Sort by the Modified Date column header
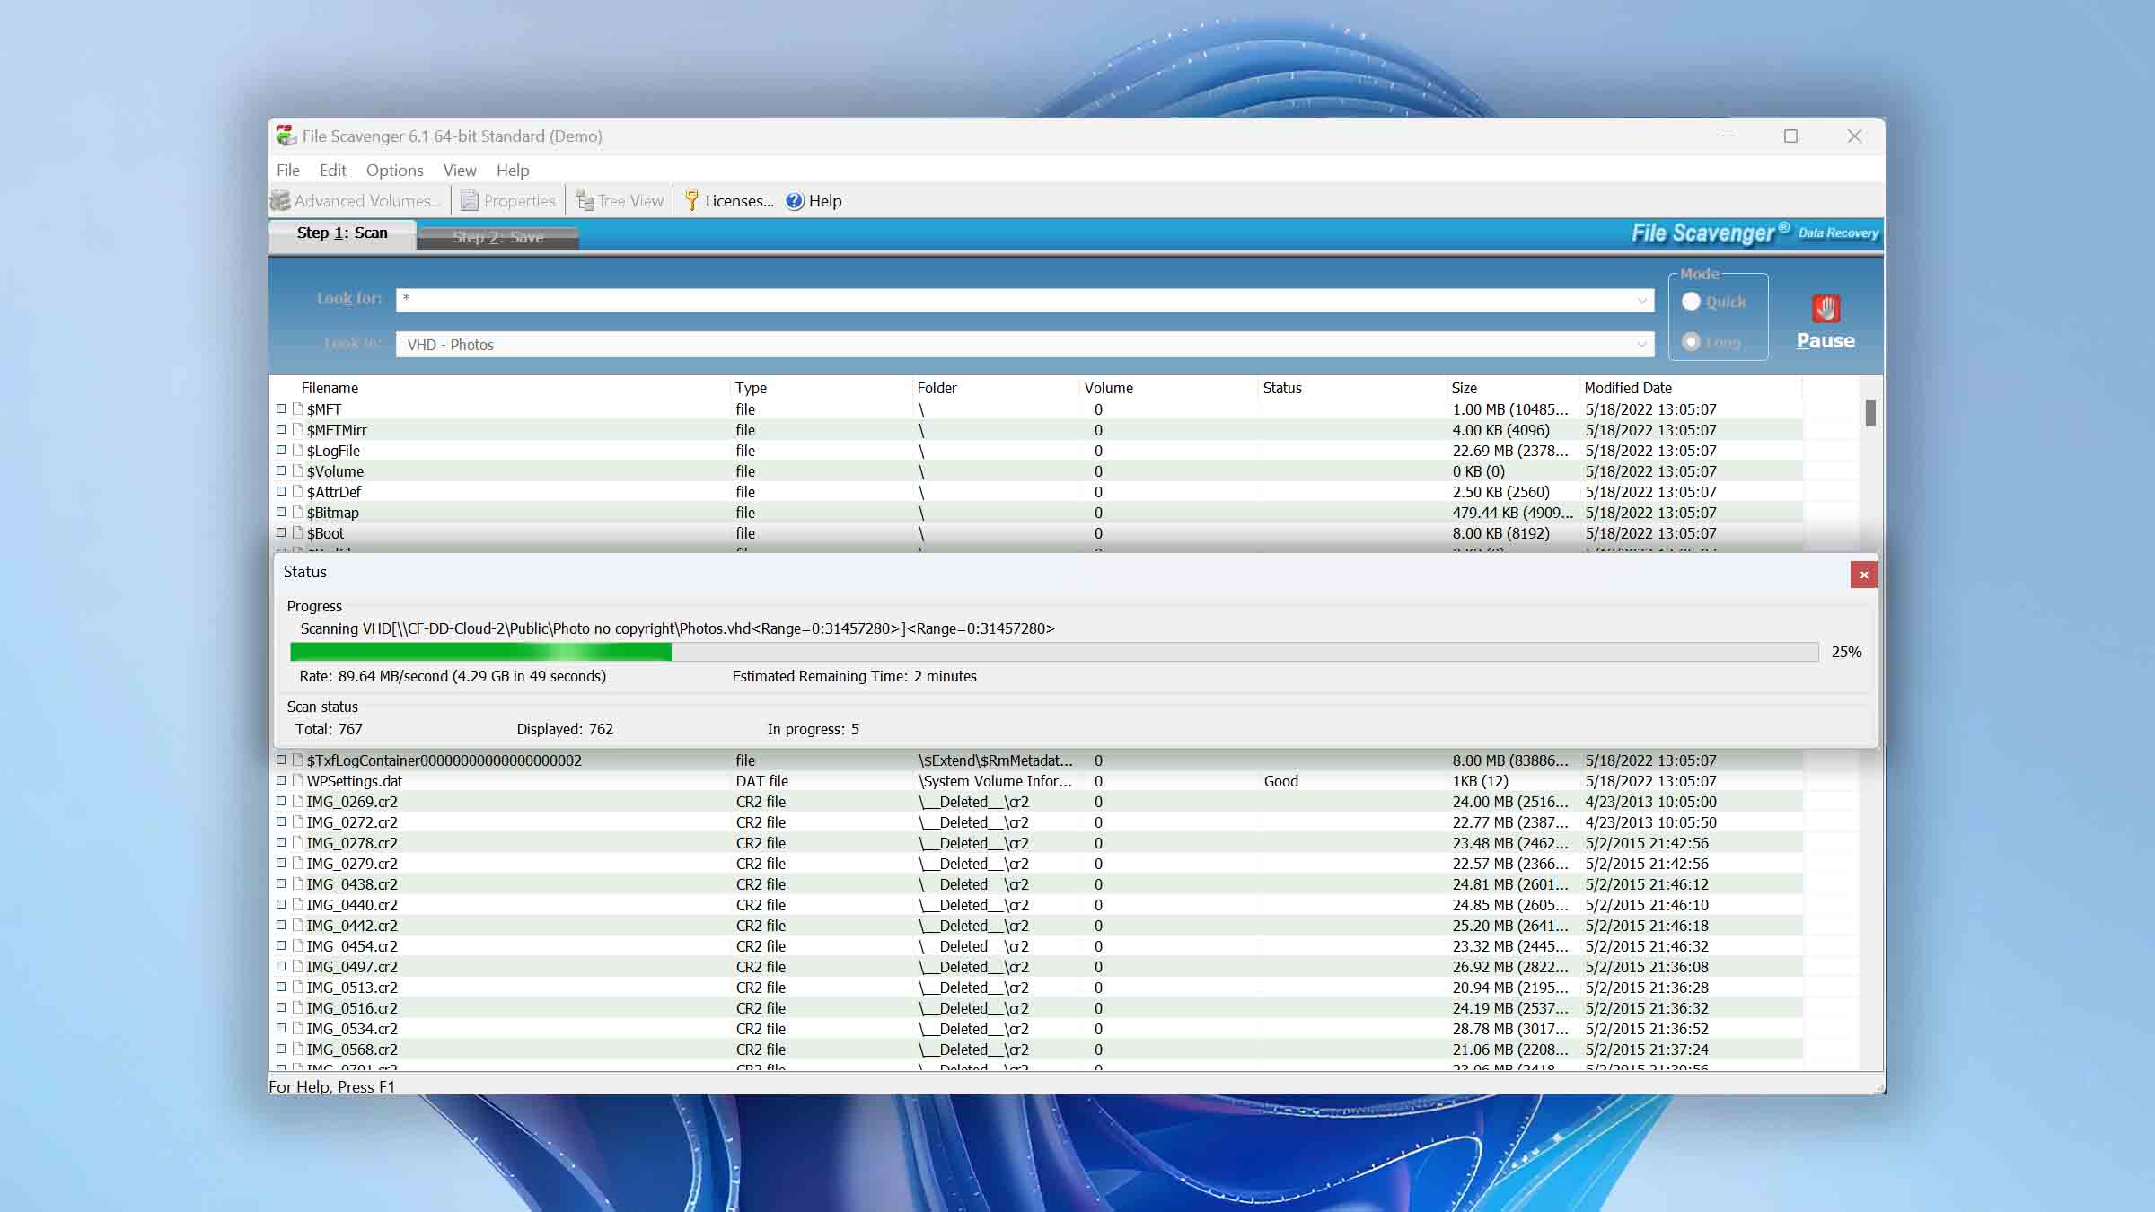The width and height of the screenshot is (2155, 1212). point(1628,389)
